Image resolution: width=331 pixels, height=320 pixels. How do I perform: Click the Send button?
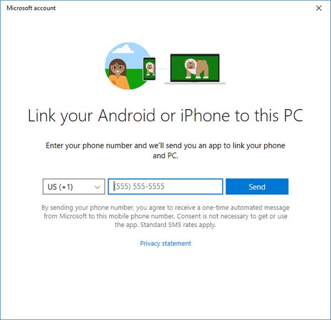(257, 187)
